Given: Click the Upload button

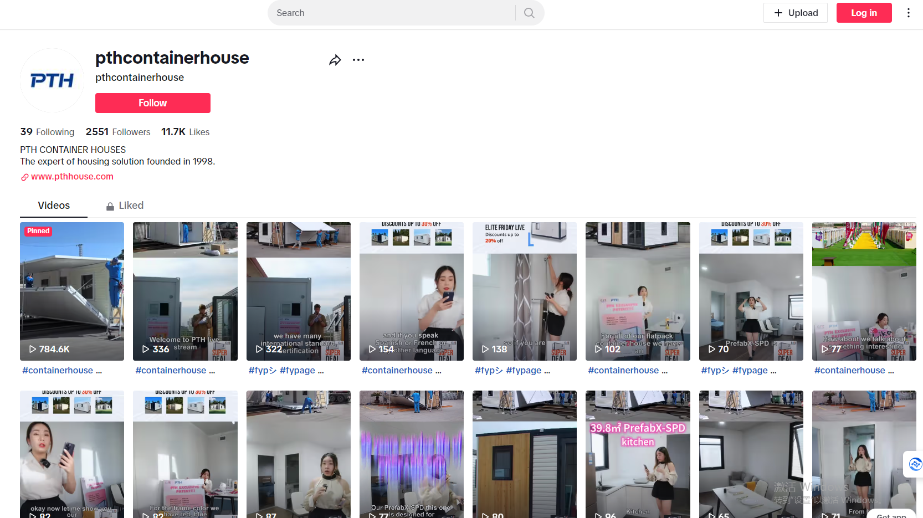Looking at the screenshot, I should point(796,13).
